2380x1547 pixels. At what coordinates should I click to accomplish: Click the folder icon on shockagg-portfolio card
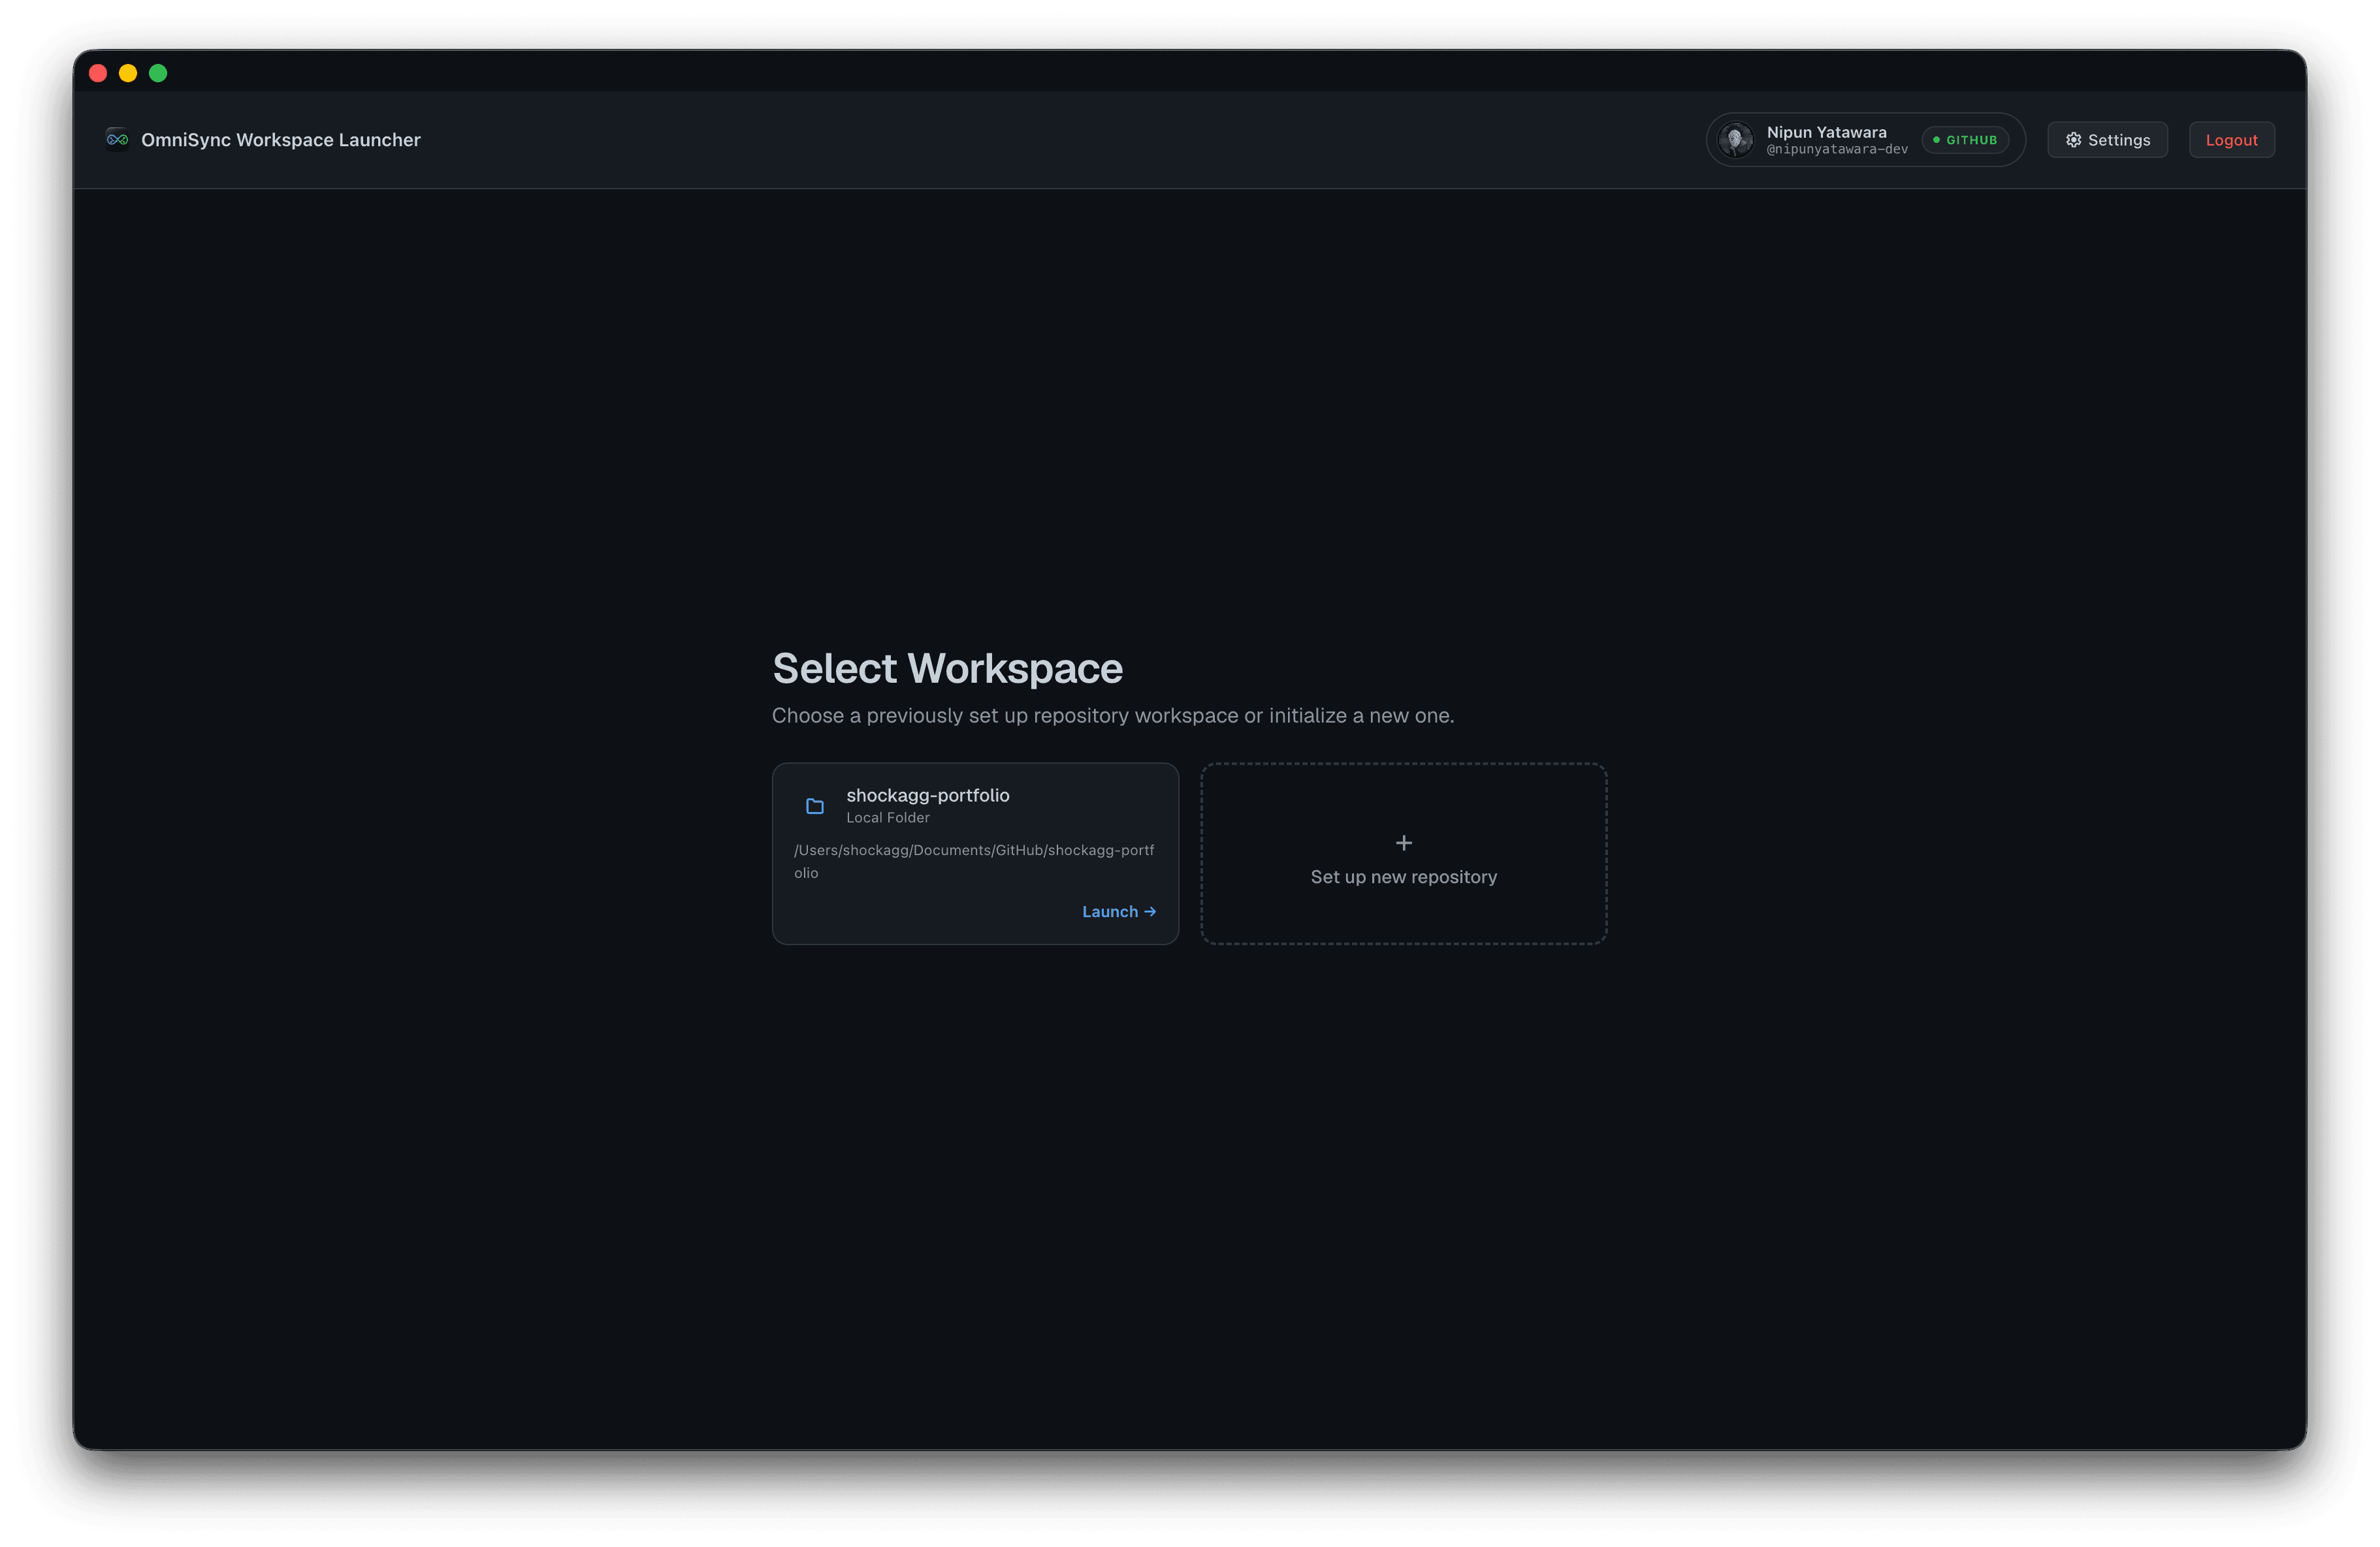point(815,805)
